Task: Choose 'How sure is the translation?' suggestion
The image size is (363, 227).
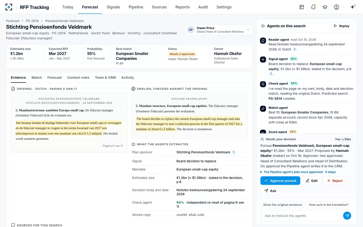Action: [329, 205]
